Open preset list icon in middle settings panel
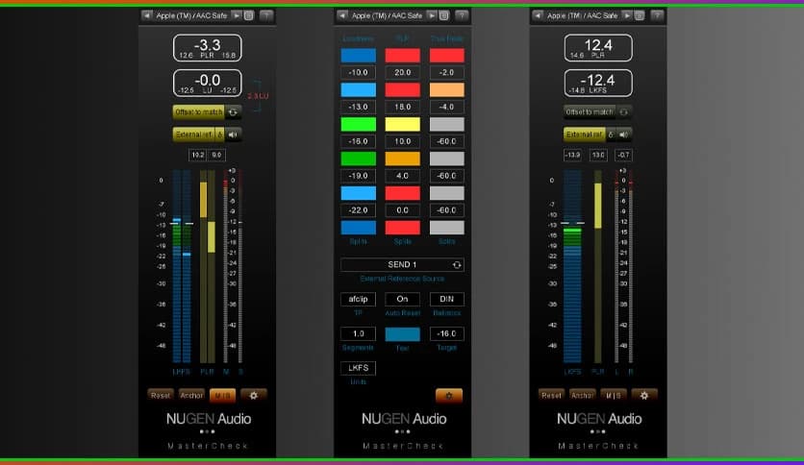The image size is (804, 465). coord(444,16)
